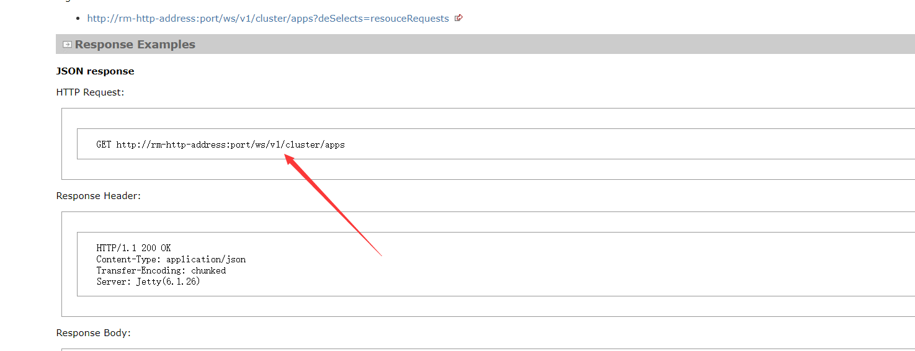Screen dimensions: 915x351
Task: Open the cluster/apps deSelects=resouceRequests link
Action: click(x=268, y=19)
